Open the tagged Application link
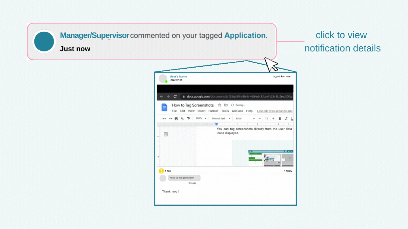This screenshot has width=408, height=229. [x=245, y=35]
